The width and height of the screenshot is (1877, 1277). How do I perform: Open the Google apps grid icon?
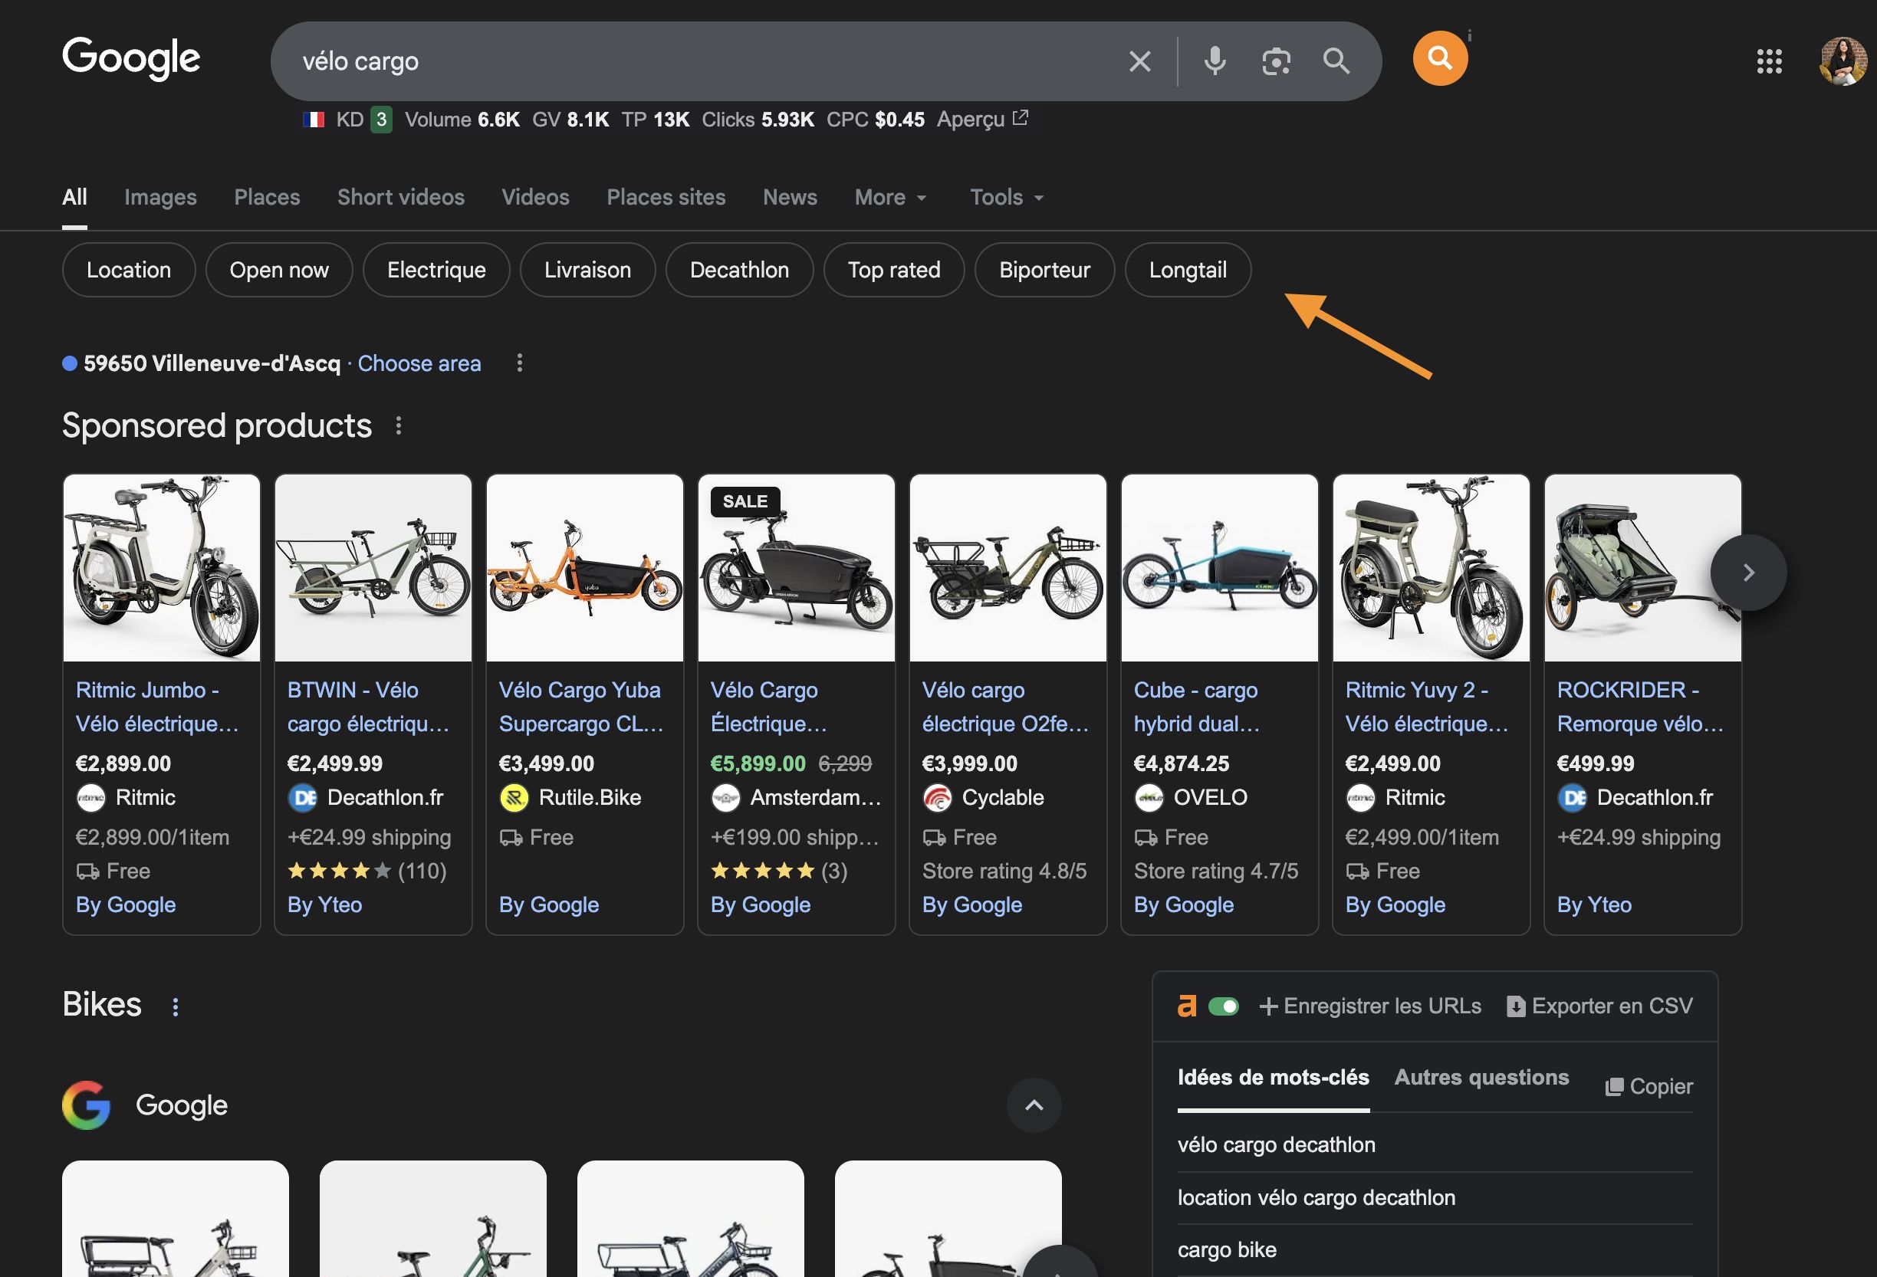tap(1770, 61)
